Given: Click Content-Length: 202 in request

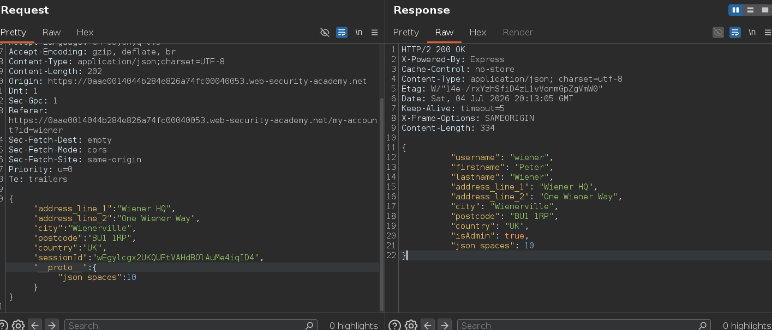Looking at the screenshot, I should point(55,71).
